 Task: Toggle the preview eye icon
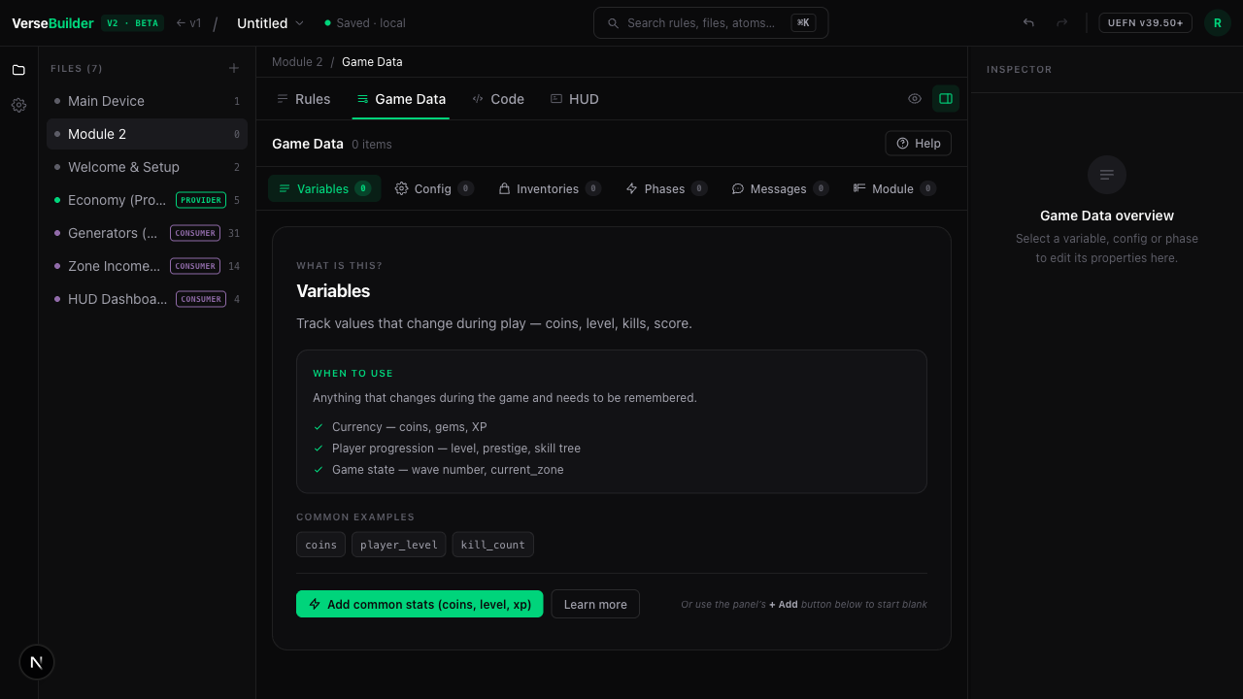[x=915, y=99]
